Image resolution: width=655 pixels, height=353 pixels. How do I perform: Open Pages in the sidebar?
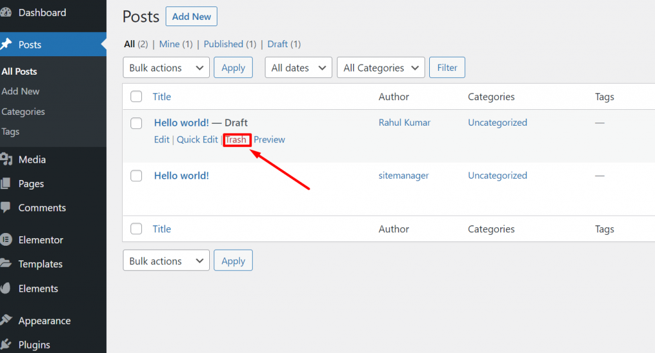pos(31,184)
